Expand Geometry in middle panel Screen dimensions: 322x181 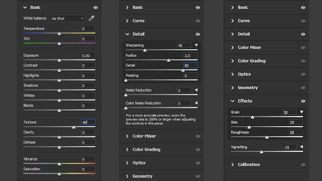[127, 176]
